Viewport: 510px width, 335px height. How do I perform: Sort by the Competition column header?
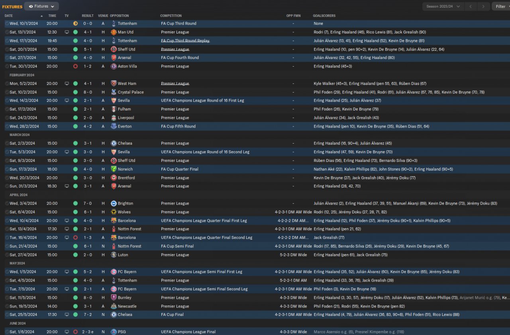171,16
